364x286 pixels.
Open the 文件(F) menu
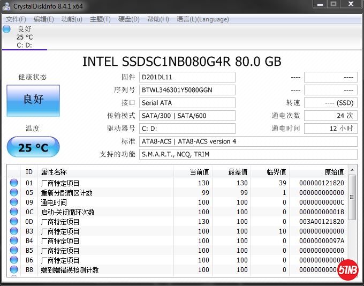tap(16, 19)
